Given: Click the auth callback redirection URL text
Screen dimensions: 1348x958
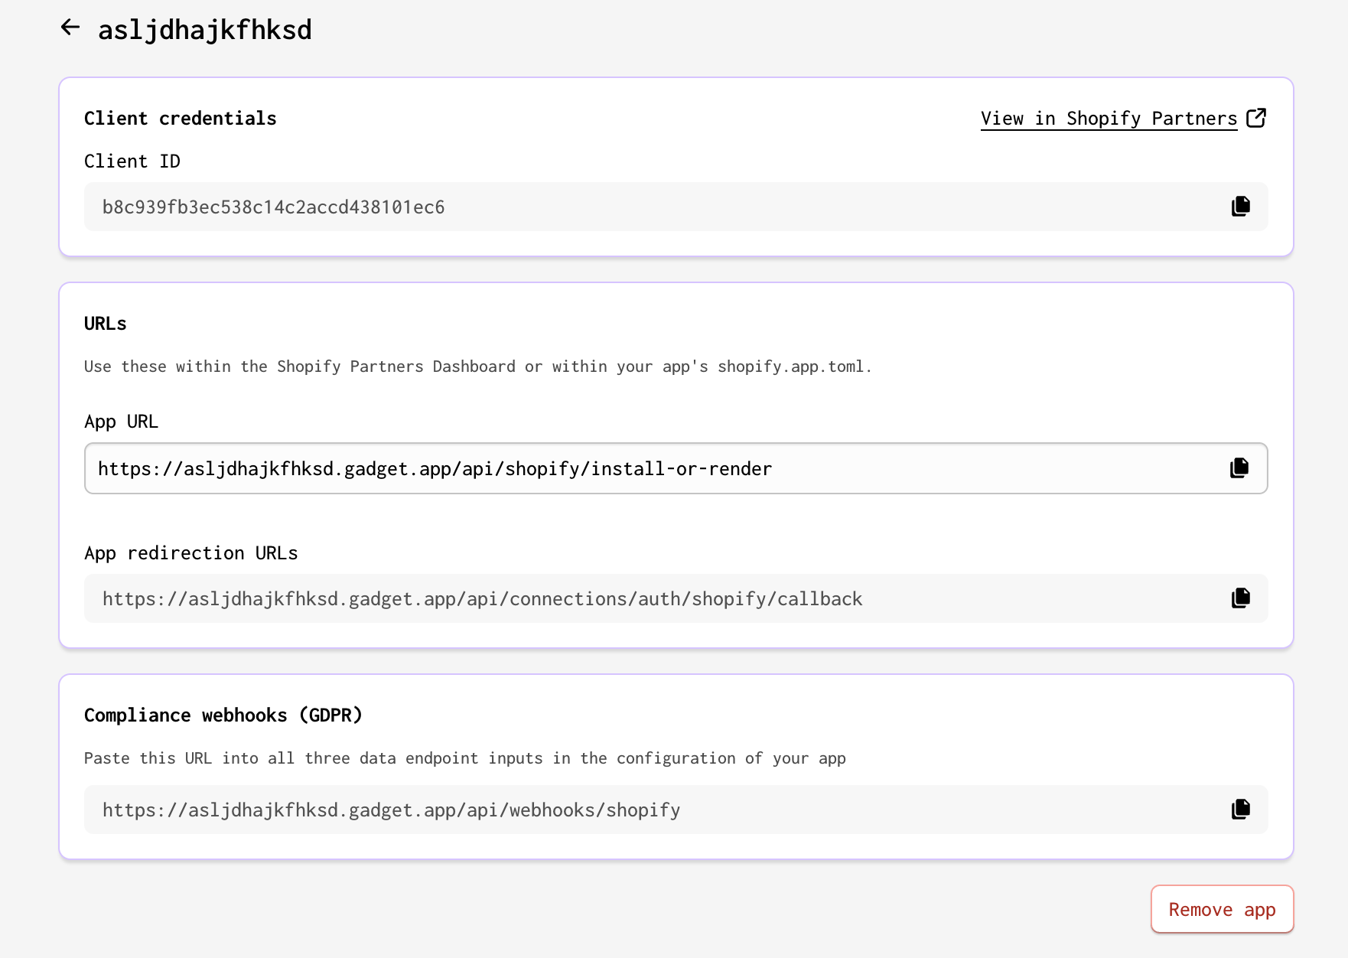Looking at the screenshot, I should pos(482,599).
